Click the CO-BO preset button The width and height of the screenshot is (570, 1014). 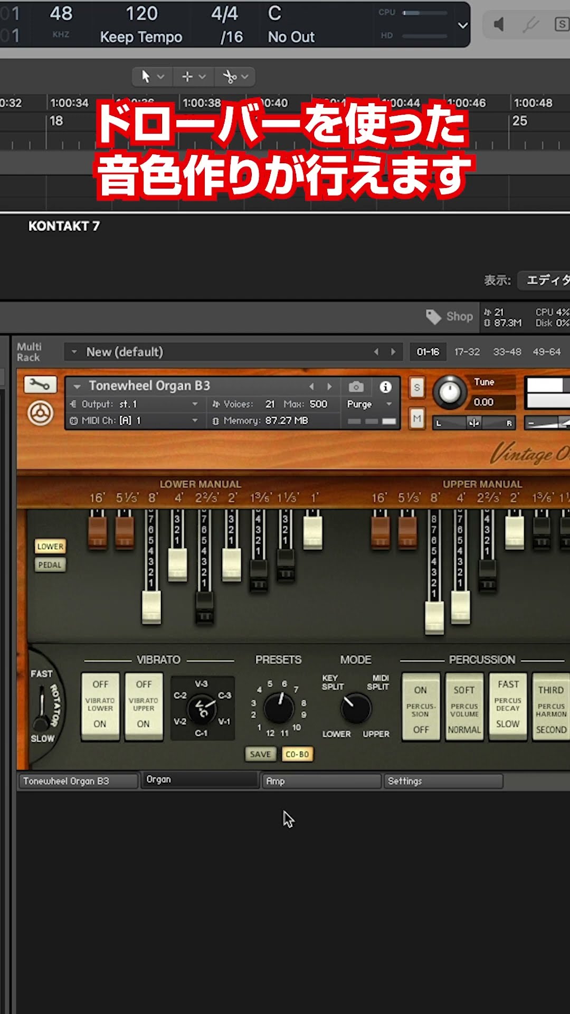297,754
